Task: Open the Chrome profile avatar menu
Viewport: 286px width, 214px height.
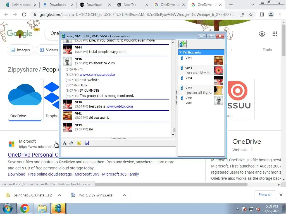Action: pyautogui.click(x=271, y=14)
